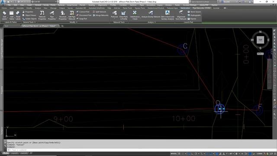Toggle MODEL space button in status bar

coord(174,154)
